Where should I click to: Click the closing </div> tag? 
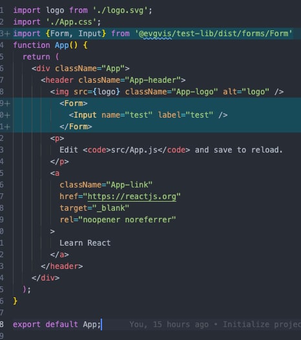(x=45, y=278)
